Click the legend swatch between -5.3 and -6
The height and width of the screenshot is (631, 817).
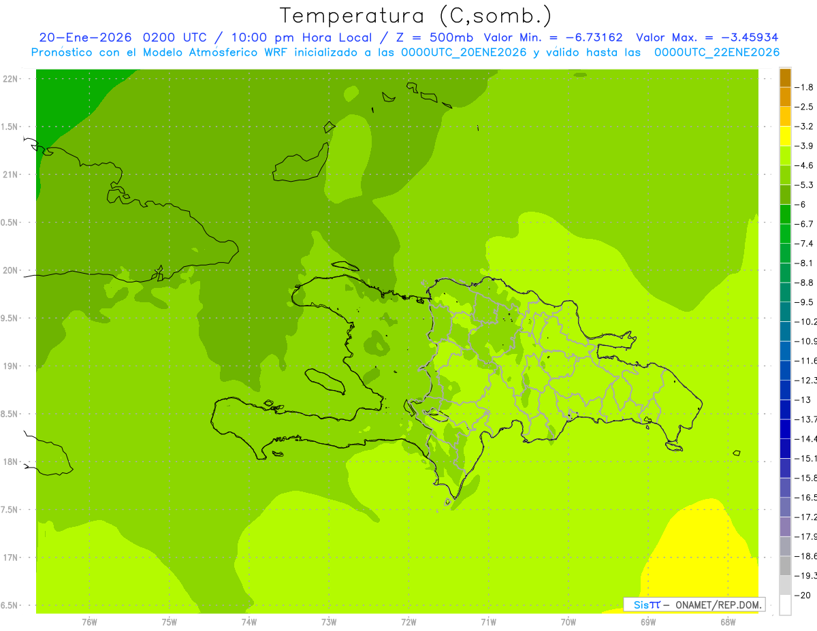[x=785, y=195]
